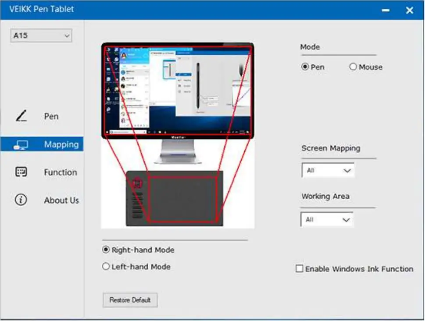Viewport: 425px width, 321px height.
Task: Open the A15 device model dropdown
Action: [41, 35]
